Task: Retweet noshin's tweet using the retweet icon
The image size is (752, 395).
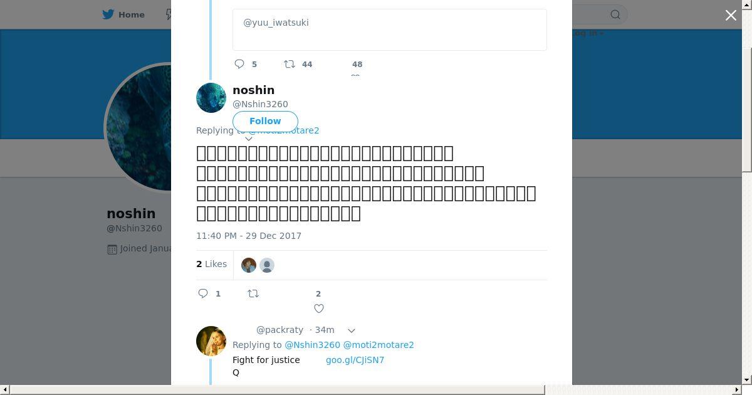Action: 253,293
